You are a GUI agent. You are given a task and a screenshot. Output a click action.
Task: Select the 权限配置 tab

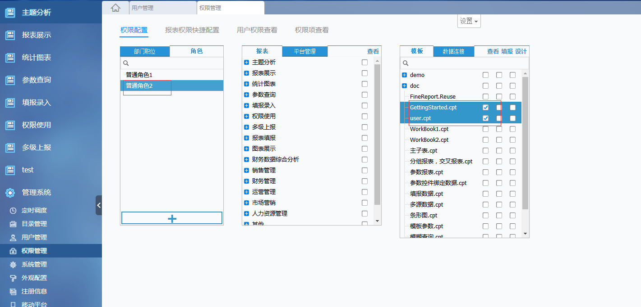[x=134, y=30]
